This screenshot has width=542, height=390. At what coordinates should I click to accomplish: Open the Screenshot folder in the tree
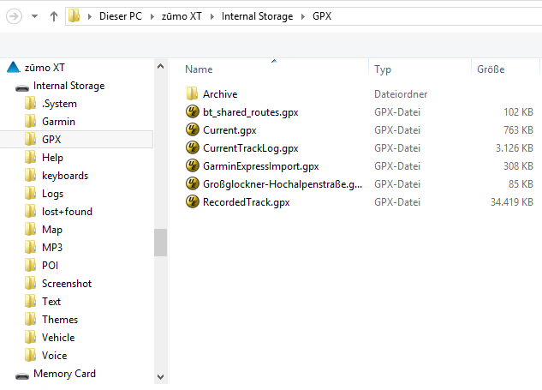pos(66,284)
